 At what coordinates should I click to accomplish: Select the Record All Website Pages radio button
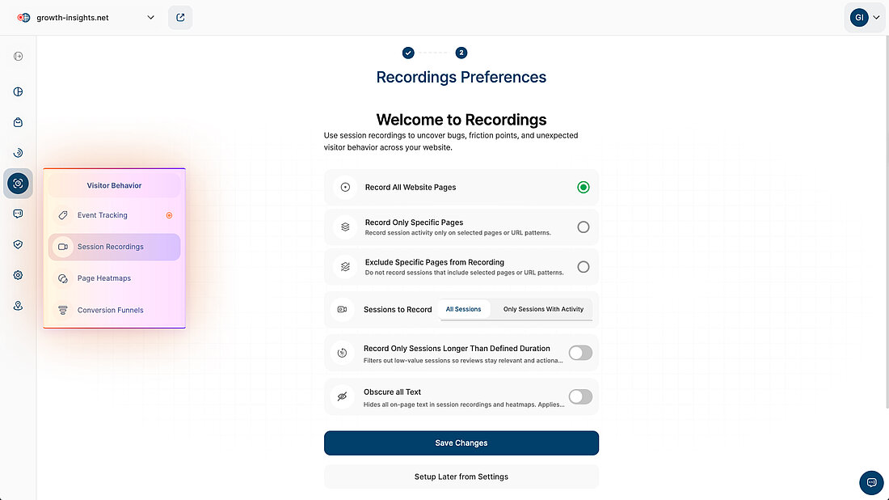[x=584, y=187]
